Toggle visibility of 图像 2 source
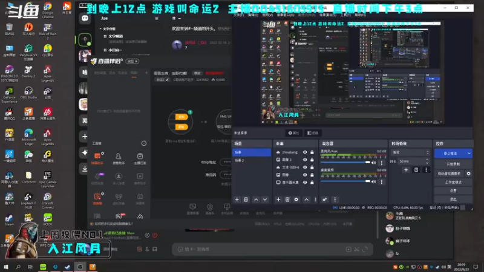The width and height of the screenshot is (484, 272). [305, 160]
